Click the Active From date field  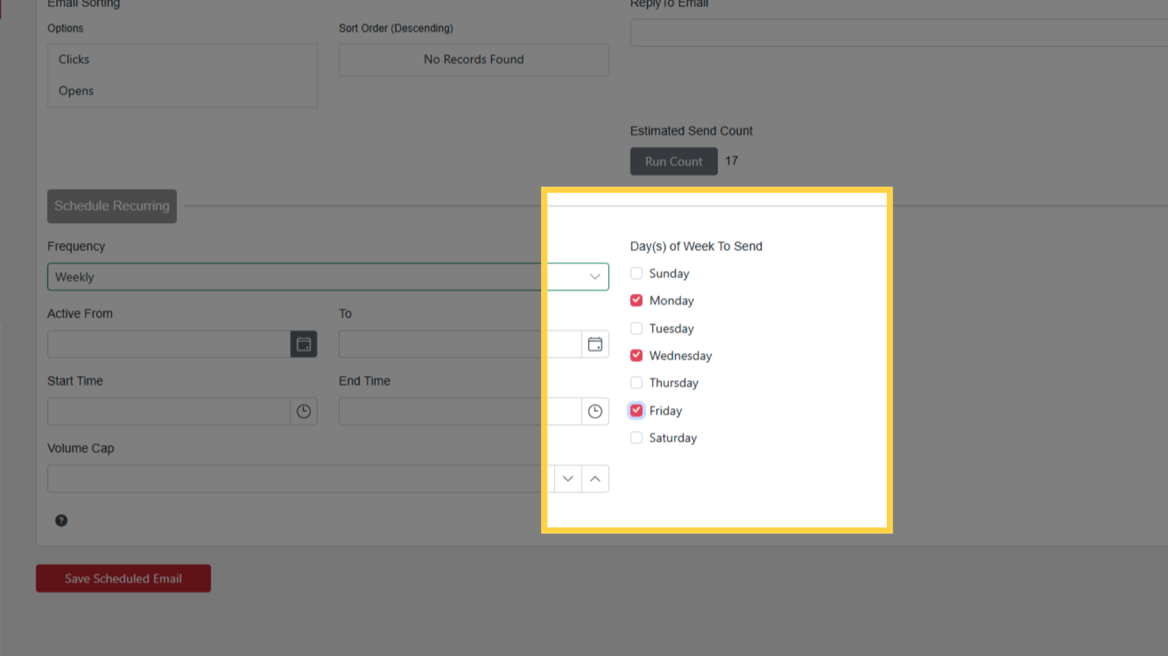[x=169, y=344]
